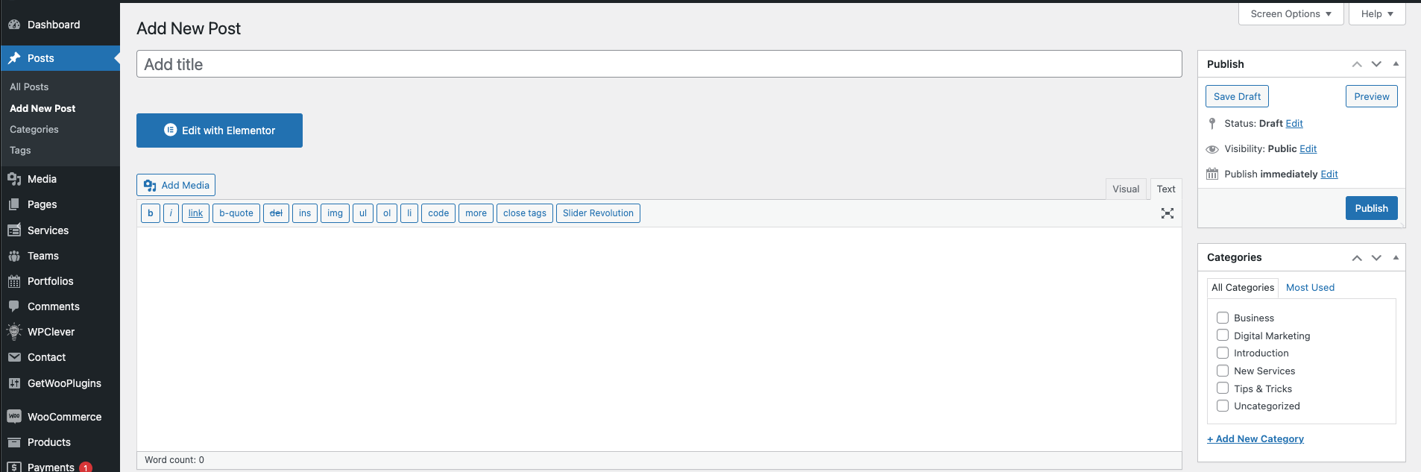
Task: Open the Portfolios menu item
Action: point(50,281)
